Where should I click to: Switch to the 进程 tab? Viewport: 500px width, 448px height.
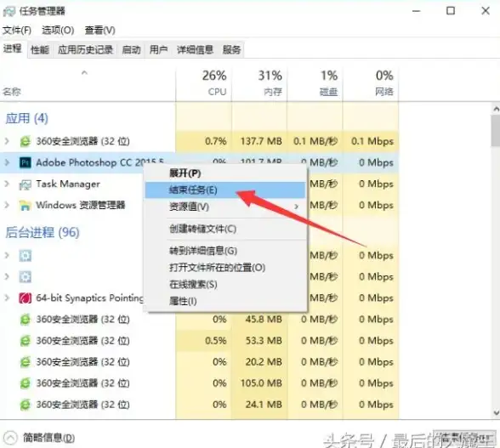point(13,48)
